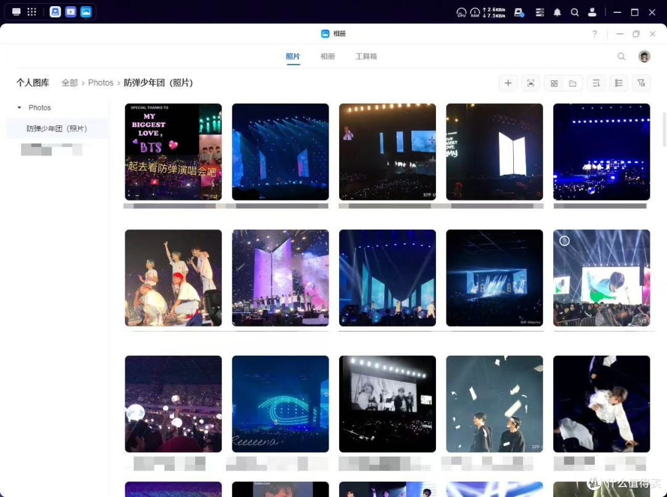Viewport: 667px width, 497px height.
Task: Open the task manager list icon
Action: [x=540, y=12]
